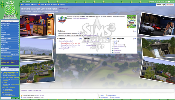Open the Wikia Gaming logo link

coord(10,2)
